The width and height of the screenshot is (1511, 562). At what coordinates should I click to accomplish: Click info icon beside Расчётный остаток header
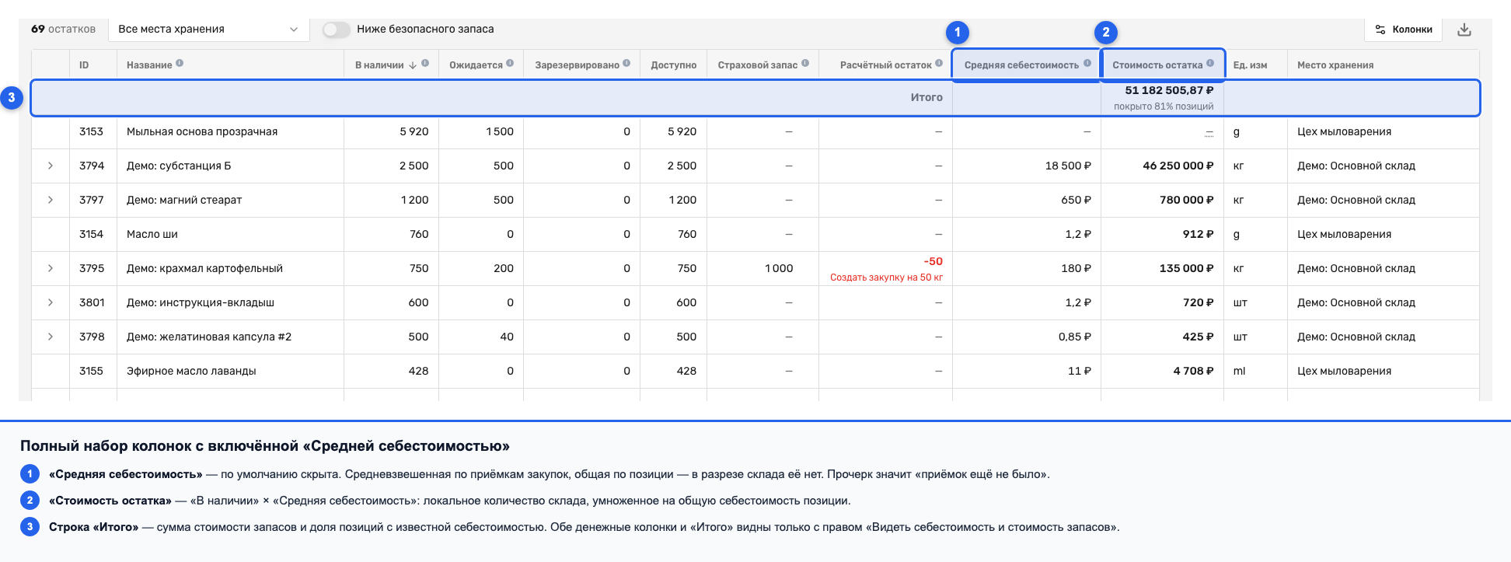click(939, 64)
